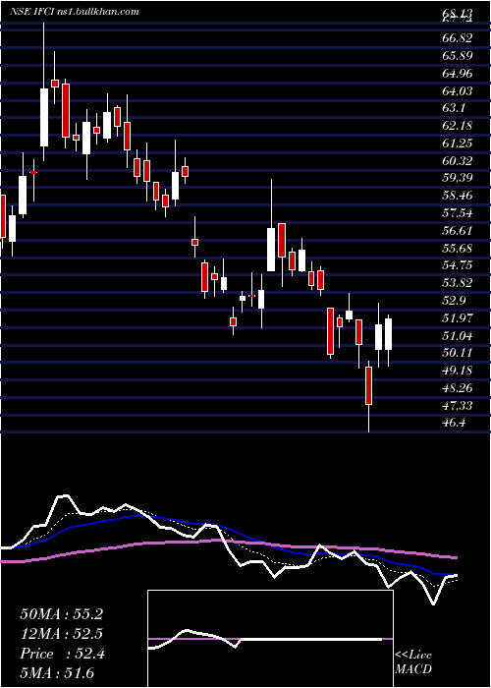491x688 pixels.
Task: Click the 58.46 price label
Action: [x=458, y=196]
